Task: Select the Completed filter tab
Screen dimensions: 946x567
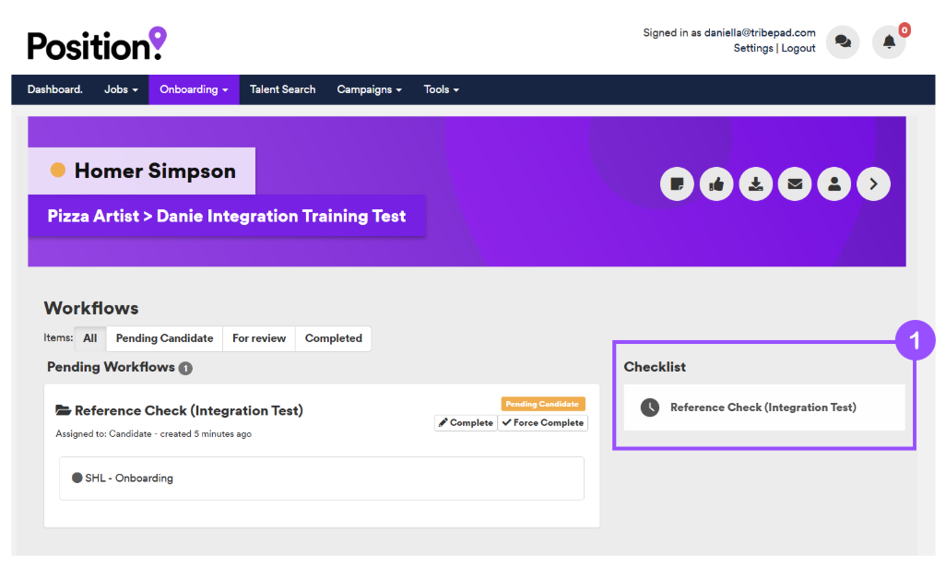Action: (x=333, y=338)
